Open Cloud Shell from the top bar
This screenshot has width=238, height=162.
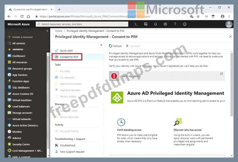click(x=136, y=24)
